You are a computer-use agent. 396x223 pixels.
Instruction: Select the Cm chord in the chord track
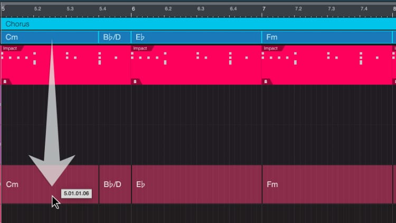[50, 37]
